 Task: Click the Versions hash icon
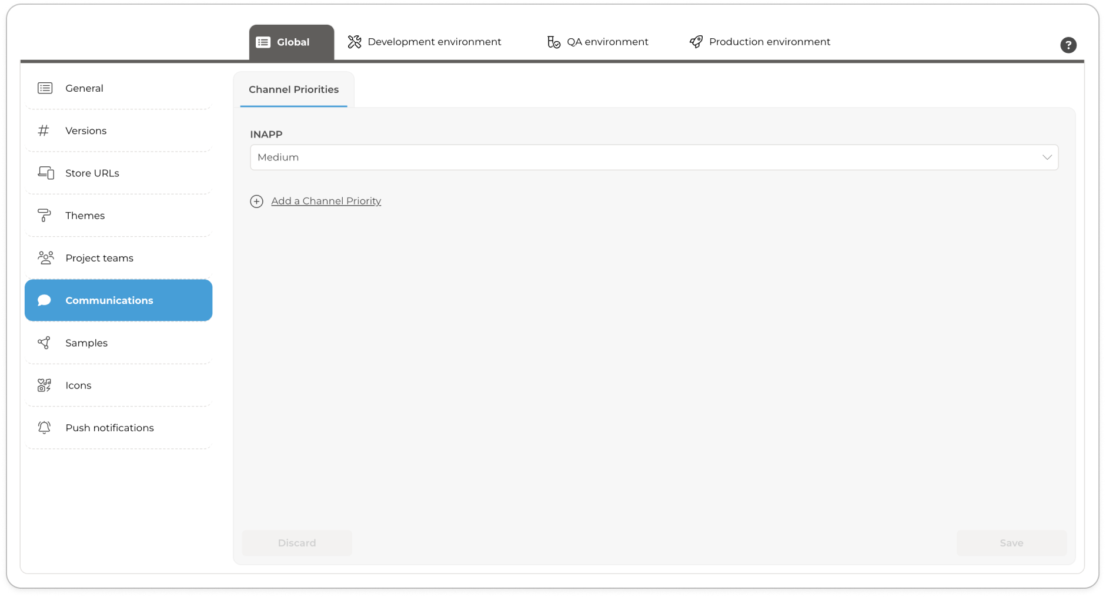[x=44, y=130]
